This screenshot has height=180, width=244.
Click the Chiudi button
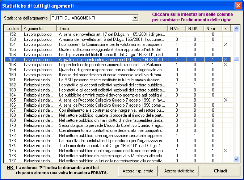(x=220, y=171)
